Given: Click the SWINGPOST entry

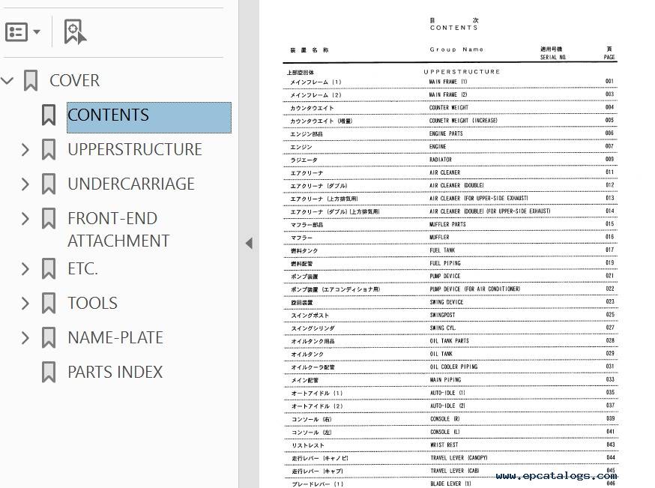Looking at the screenshot, I should point(442,315).
